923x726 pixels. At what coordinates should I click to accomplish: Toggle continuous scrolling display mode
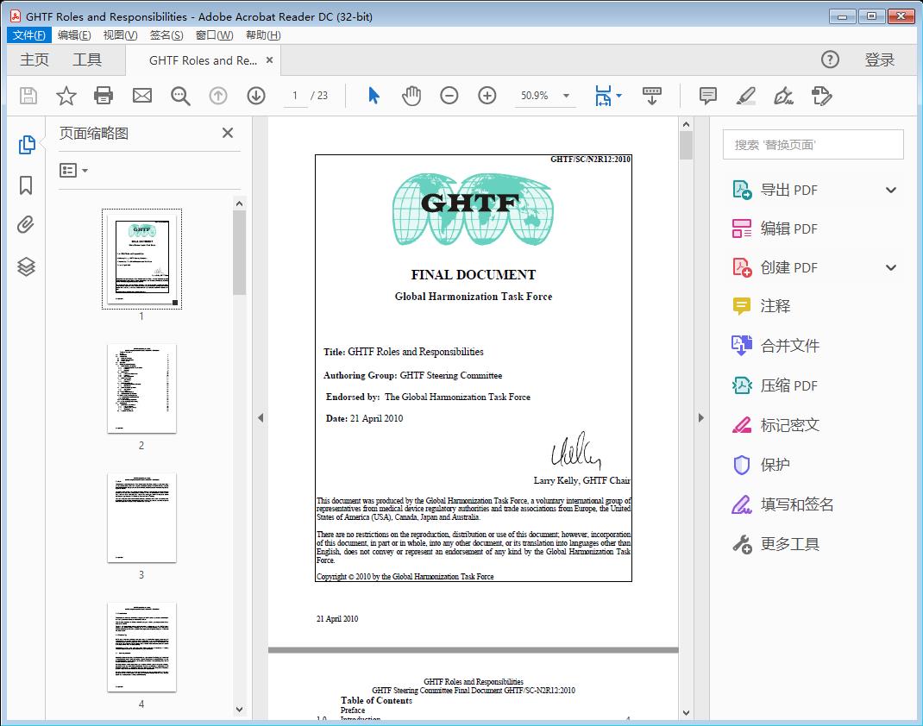(651, 96)
